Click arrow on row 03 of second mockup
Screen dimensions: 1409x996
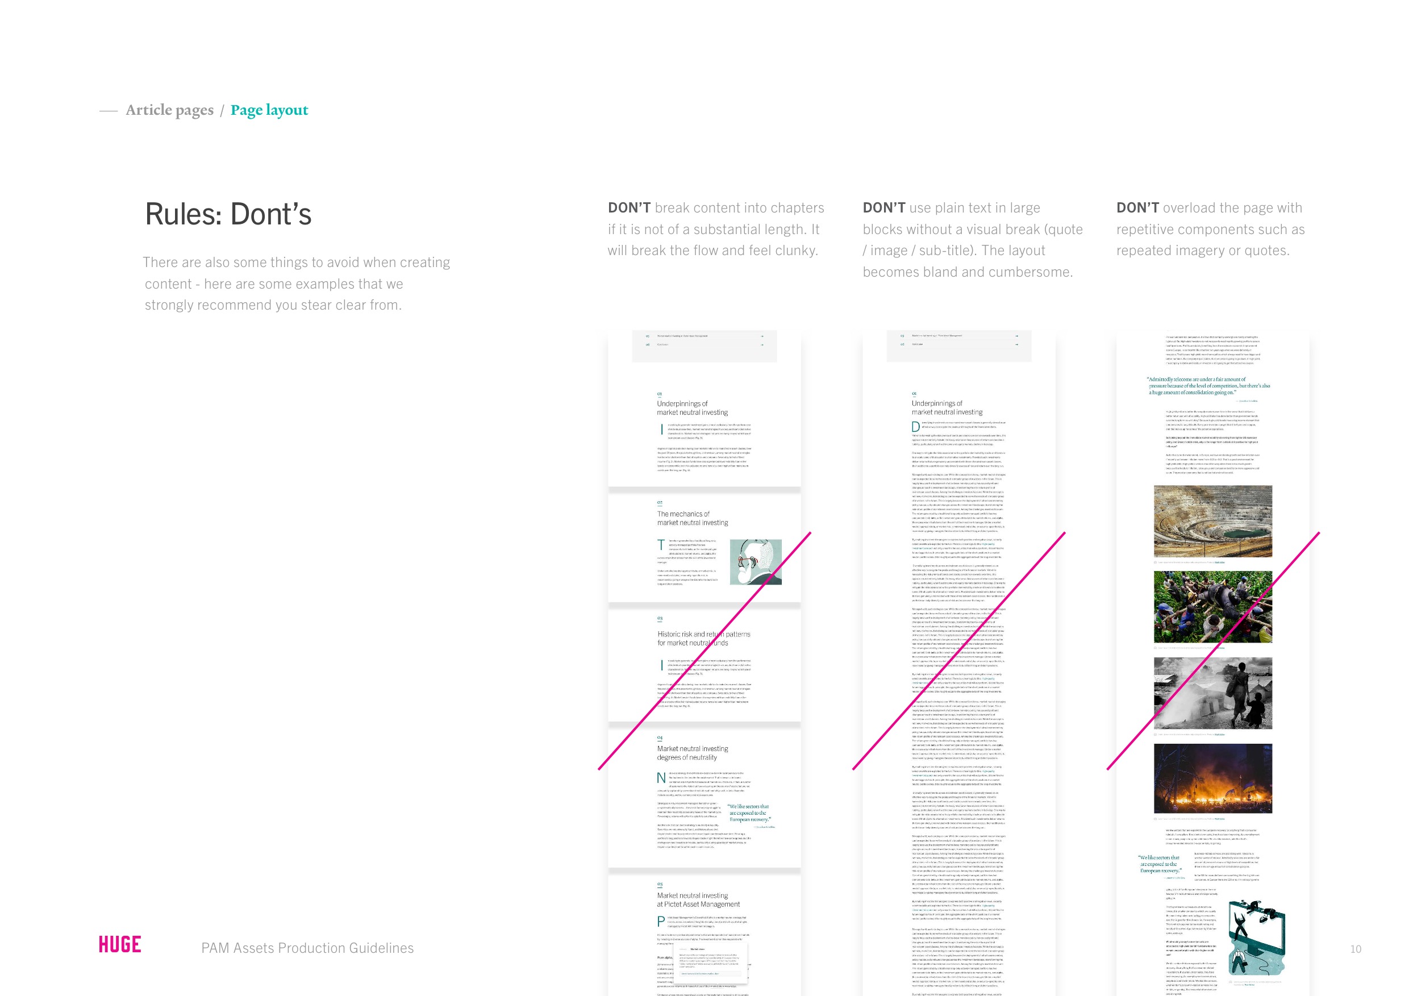point(1016,336)
